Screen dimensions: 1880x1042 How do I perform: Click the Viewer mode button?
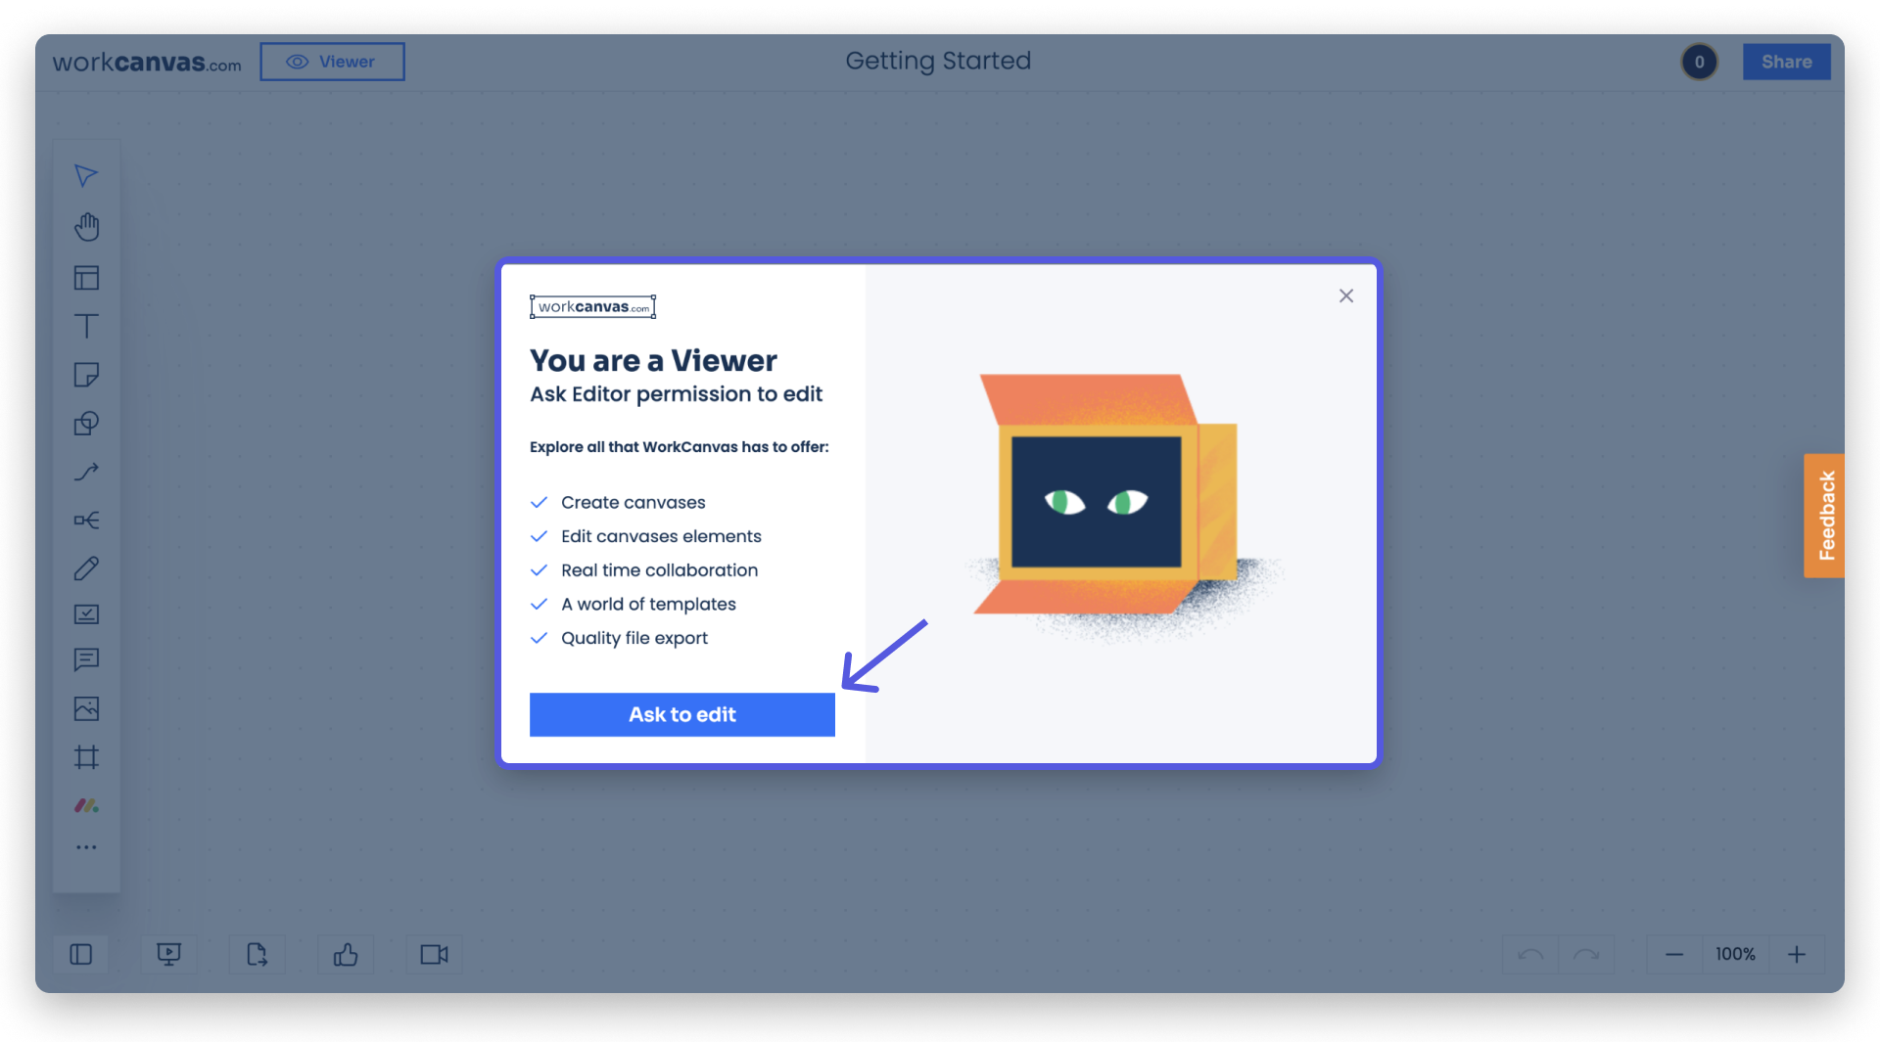click(x=332, y=62)
